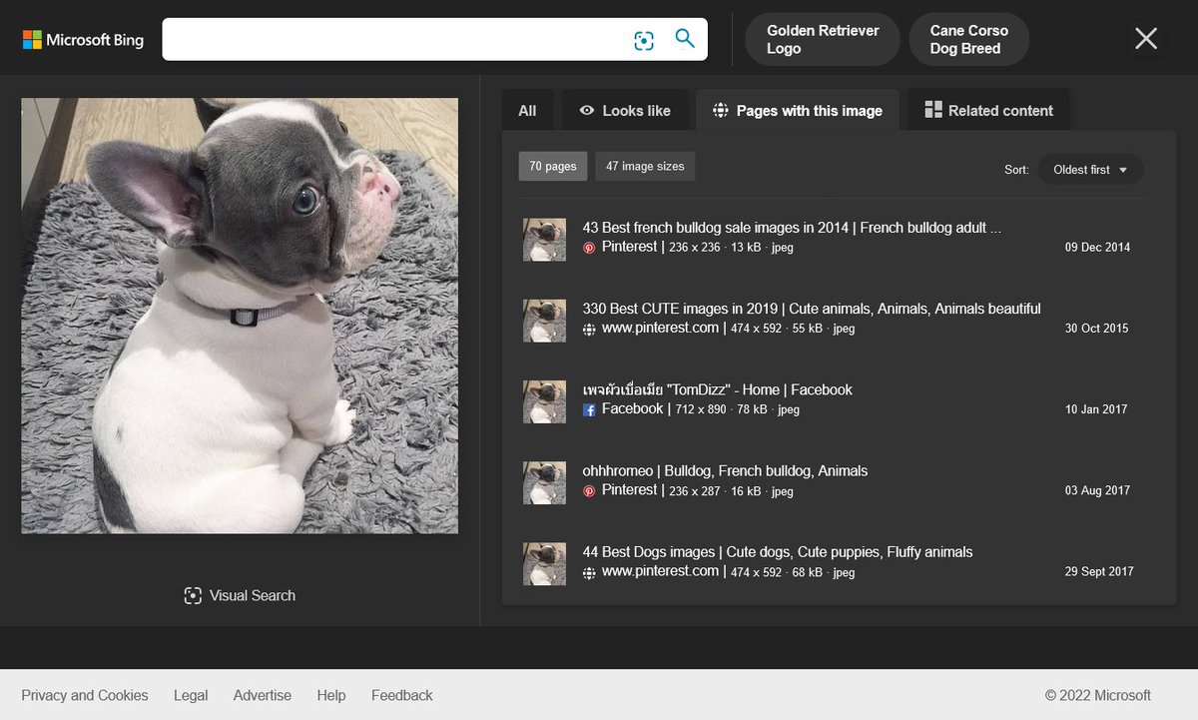Viewport: 1198px width, 720px height.
Task: Click the date 30 Oct 2015
Action: pyautogui.click(x=1097, y=329)
